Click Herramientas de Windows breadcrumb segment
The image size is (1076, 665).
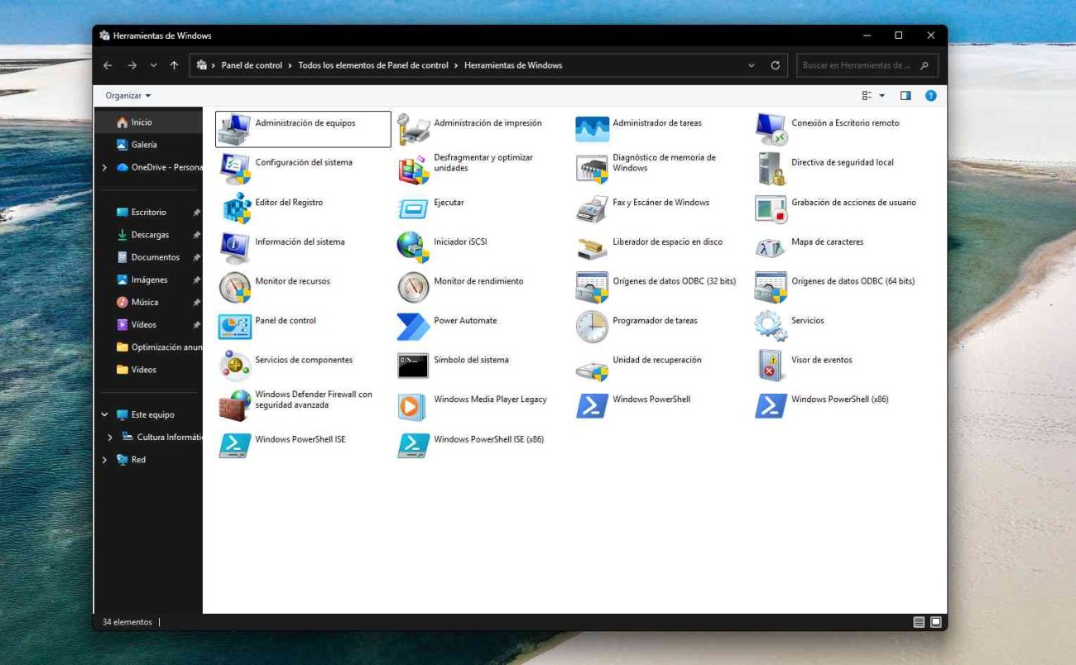[x=513, y=65]
